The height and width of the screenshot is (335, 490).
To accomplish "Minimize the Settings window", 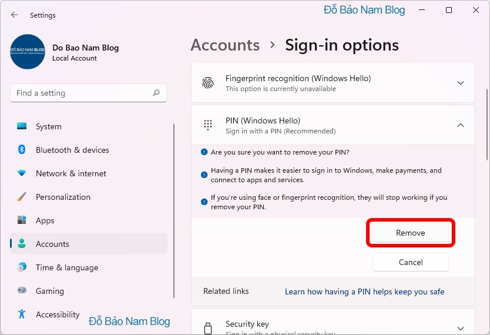I will pyautogui.click(x=422, y=10).
